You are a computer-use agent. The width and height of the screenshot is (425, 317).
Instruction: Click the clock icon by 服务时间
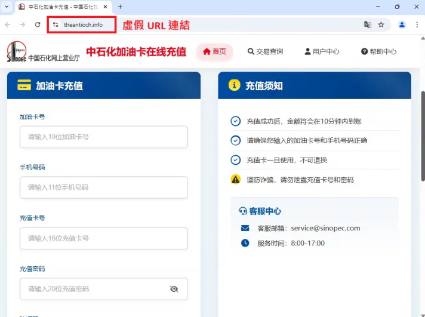pos(245,243)
